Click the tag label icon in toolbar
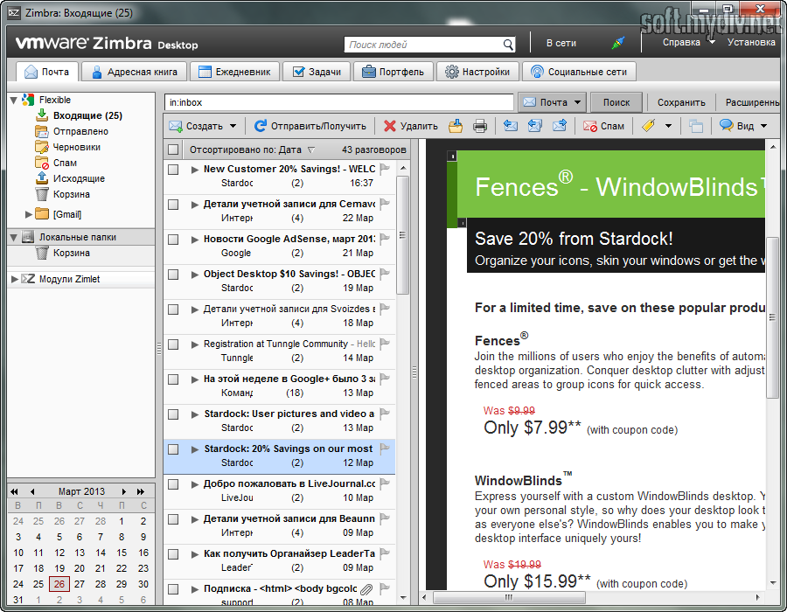Image resolution: width=787 pixels, height=612 pixels. tap(649, 126)
